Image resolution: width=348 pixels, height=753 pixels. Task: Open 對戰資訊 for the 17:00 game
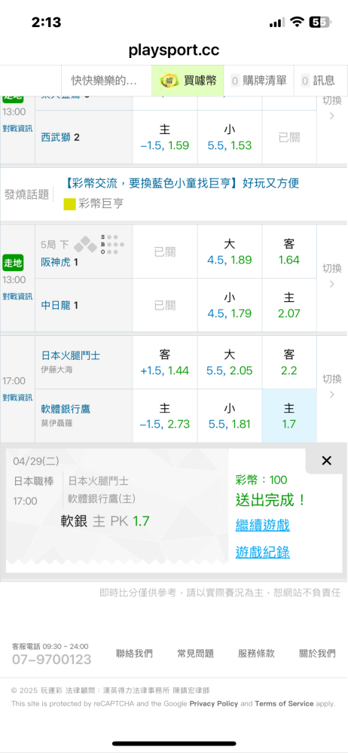(17, 398)
